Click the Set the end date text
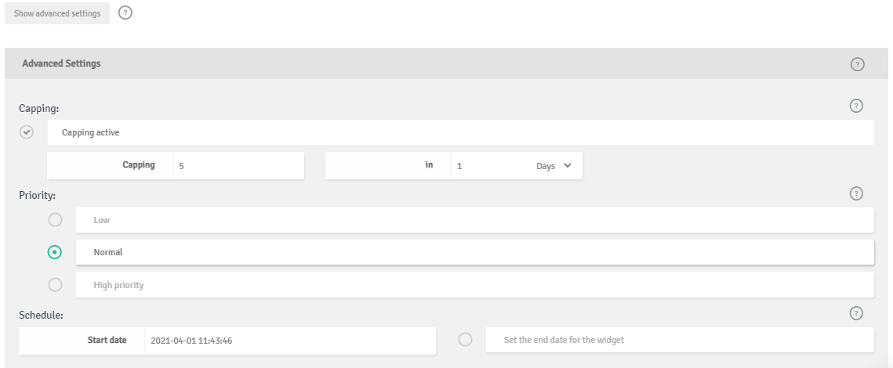 [x=564, y=340]
